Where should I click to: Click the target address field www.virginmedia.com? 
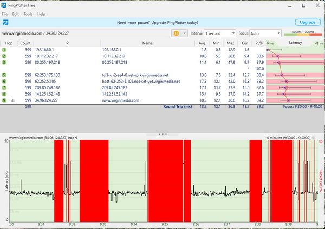[86, 33]
